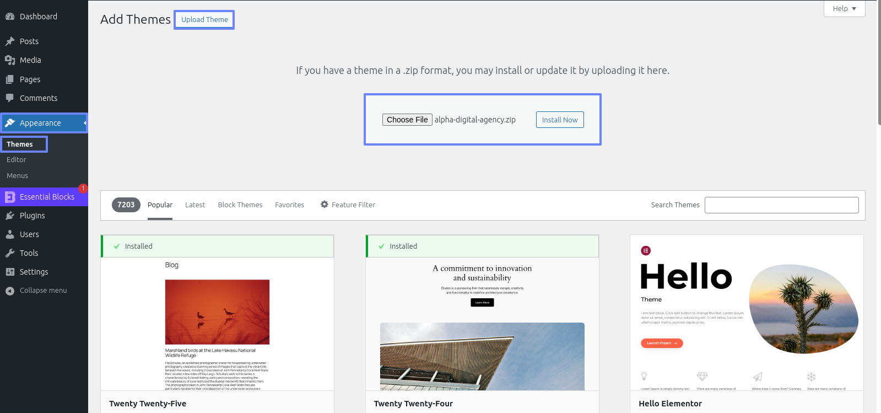Open the Pages menu
The height and width of the screenshot is (413, 881).
point(44,79)
